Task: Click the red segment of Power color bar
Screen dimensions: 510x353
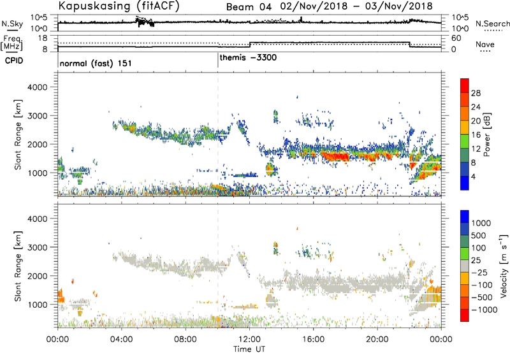Action: (x=465, y=86)
